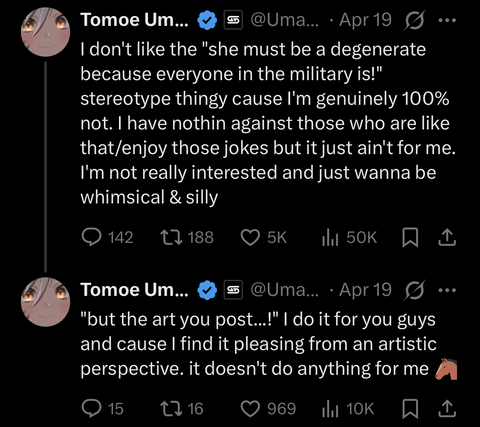This screenshot has height=427, width=480.
Task: Like the first tweet with 5K likes
Action: pos(250,238)
